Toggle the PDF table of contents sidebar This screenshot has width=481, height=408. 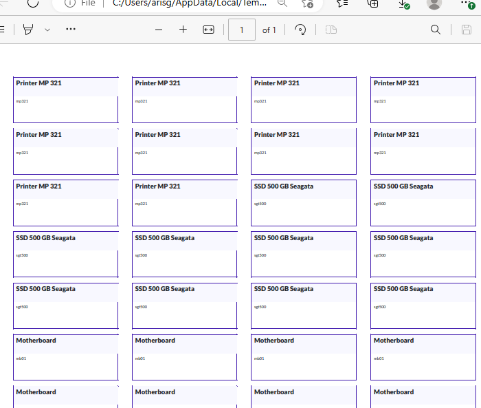click(2, 30)
